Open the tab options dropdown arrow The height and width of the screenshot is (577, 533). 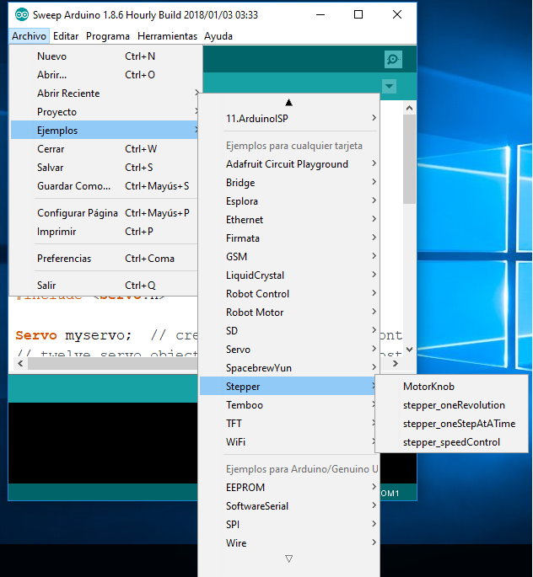pyautogui.click(x=389, y=87)
